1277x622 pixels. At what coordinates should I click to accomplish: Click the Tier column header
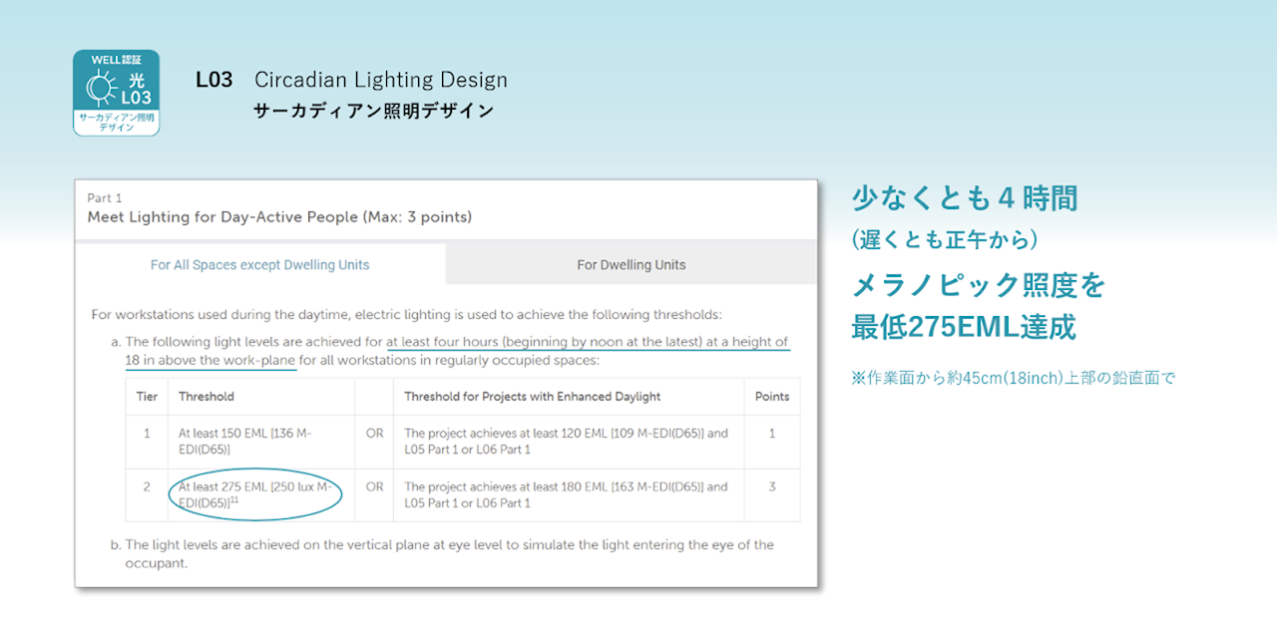[x=147, y=396]
